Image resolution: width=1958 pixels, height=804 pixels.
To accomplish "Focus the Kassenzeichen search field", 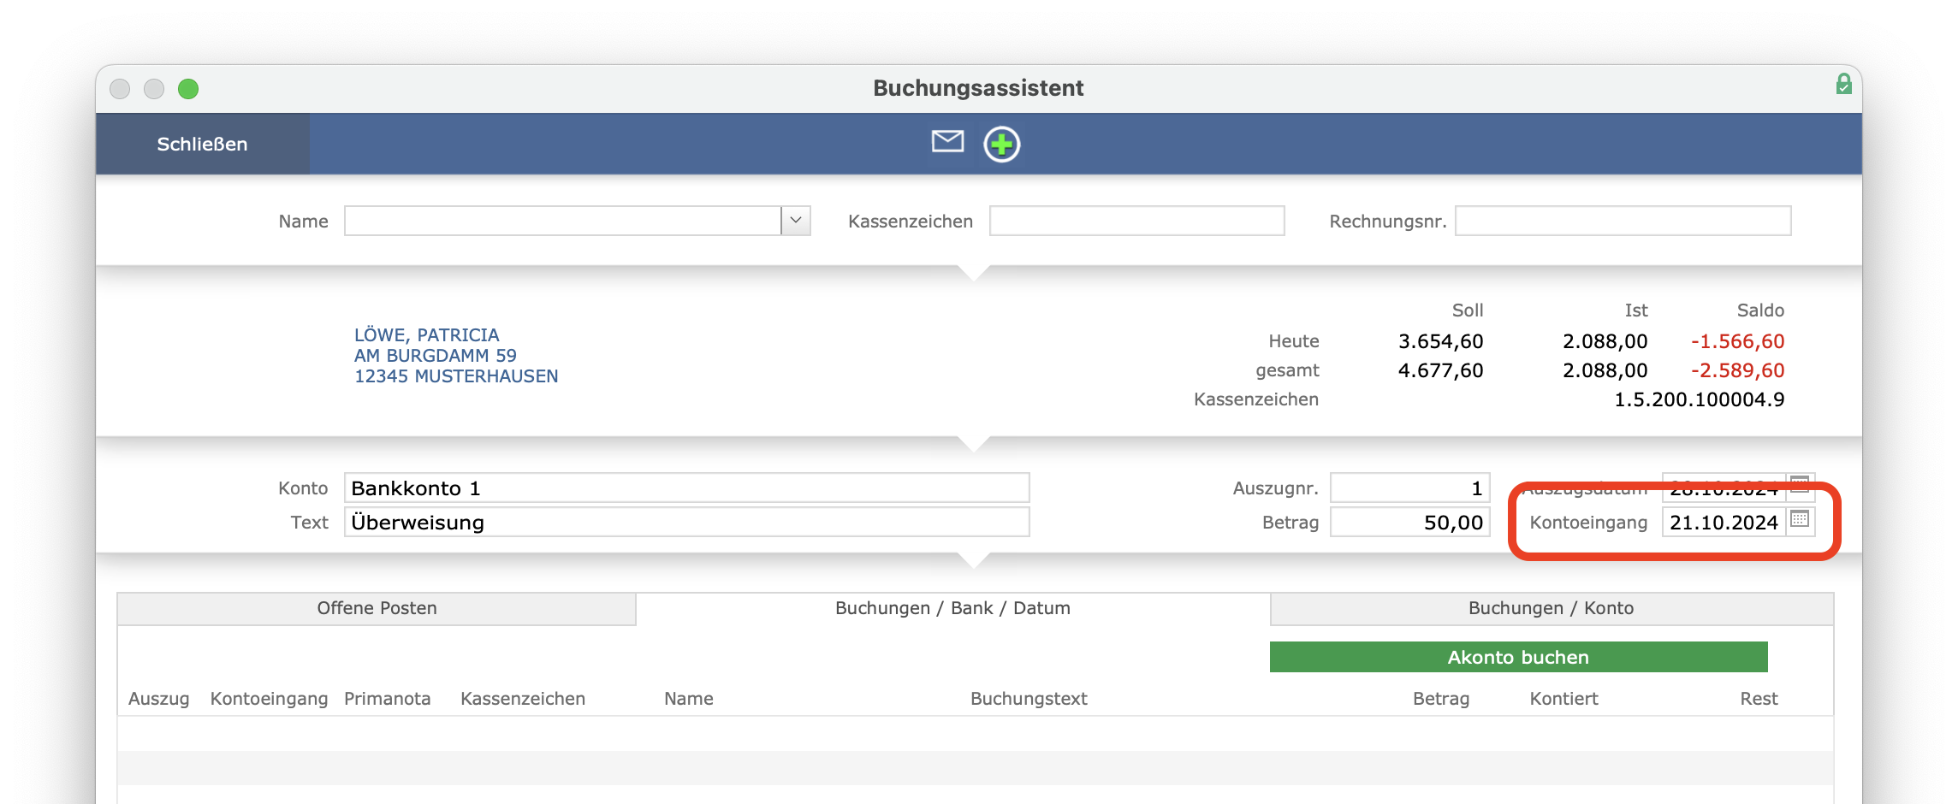I will pyautogui.click(x=1136, y=221).
